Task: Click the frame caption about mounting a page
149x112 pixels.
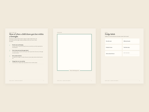Action: click(74, 71)
